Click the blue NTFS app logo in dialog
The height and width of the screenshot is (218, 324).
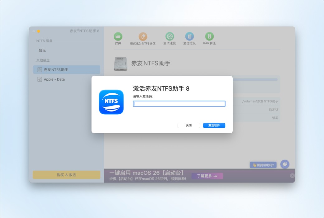111,102
